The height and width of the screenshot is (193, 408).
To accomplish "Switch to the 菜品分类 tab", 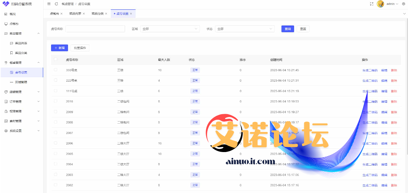I will pyautogui.click(x=98, y=14).
